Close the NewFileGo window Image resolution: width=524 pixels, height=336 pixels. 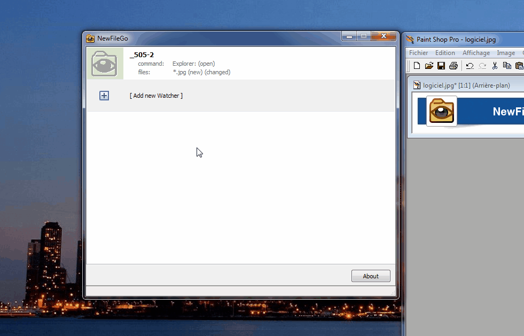click(384, 36)
